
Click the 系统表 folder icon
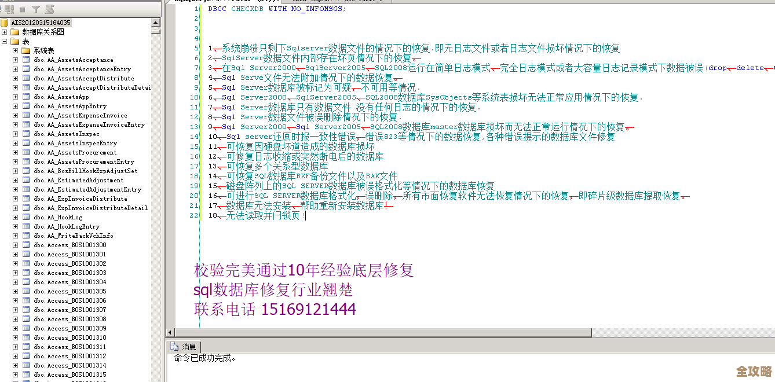(x=26, y=51)
